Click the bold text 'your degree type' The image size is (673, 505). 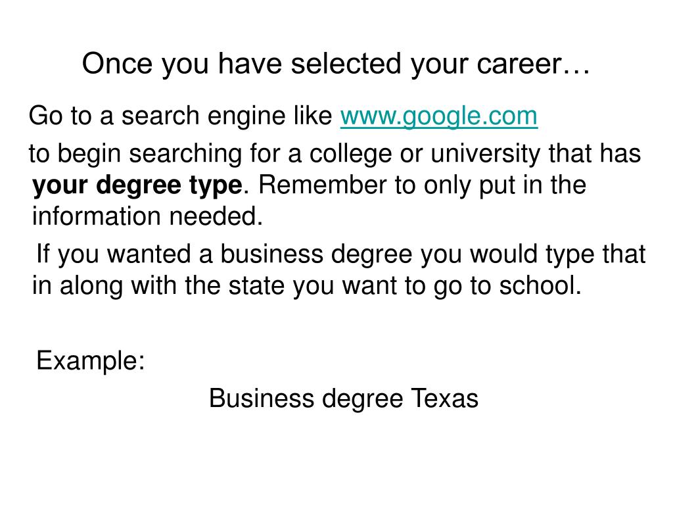(137, 186)
